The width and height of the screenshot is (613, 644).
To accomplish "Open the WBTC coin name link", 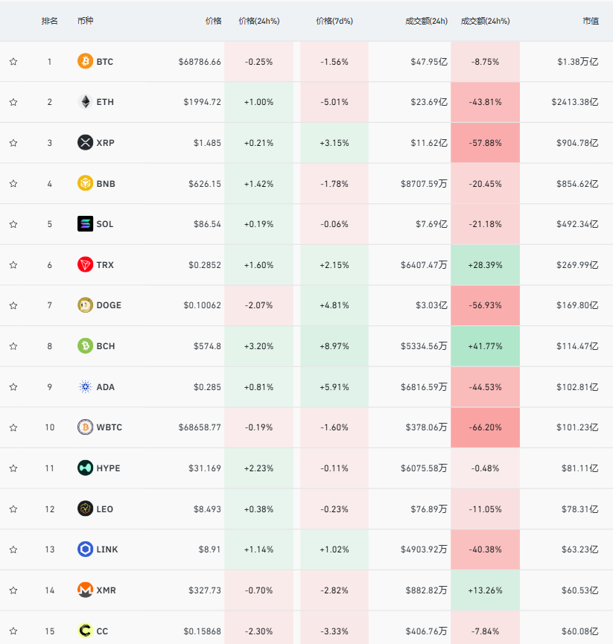I will [109, 427].
